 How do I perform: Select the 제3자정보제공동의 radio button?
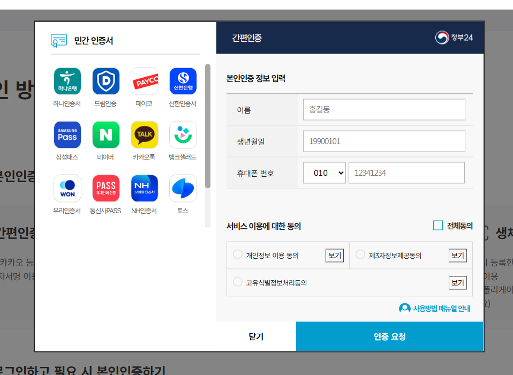point(360,254)
